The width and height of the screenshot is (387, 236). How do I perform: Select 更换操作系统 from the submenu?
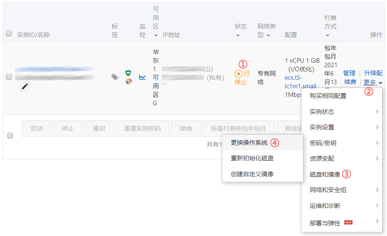(x=249, y=143)
